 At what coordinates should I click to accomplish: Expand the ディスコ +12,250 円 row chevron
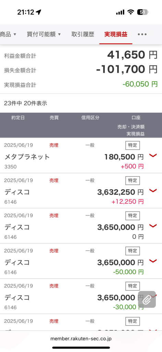[153, 191]
